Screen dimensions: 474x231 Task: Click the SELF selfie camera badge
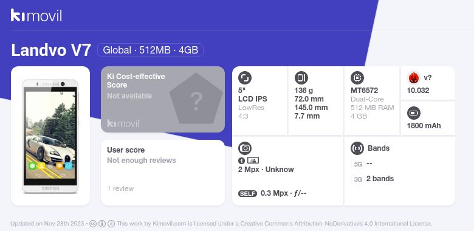[247, 193]
